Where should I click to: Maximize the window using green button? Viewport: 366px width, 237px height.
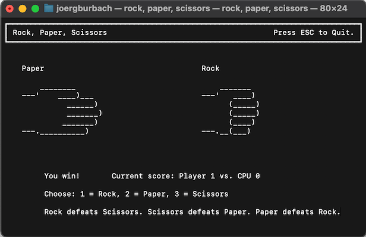(35, 9)
